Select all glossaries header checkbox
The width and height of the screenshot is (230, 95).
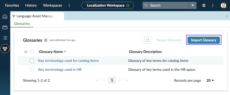(32, 52)
